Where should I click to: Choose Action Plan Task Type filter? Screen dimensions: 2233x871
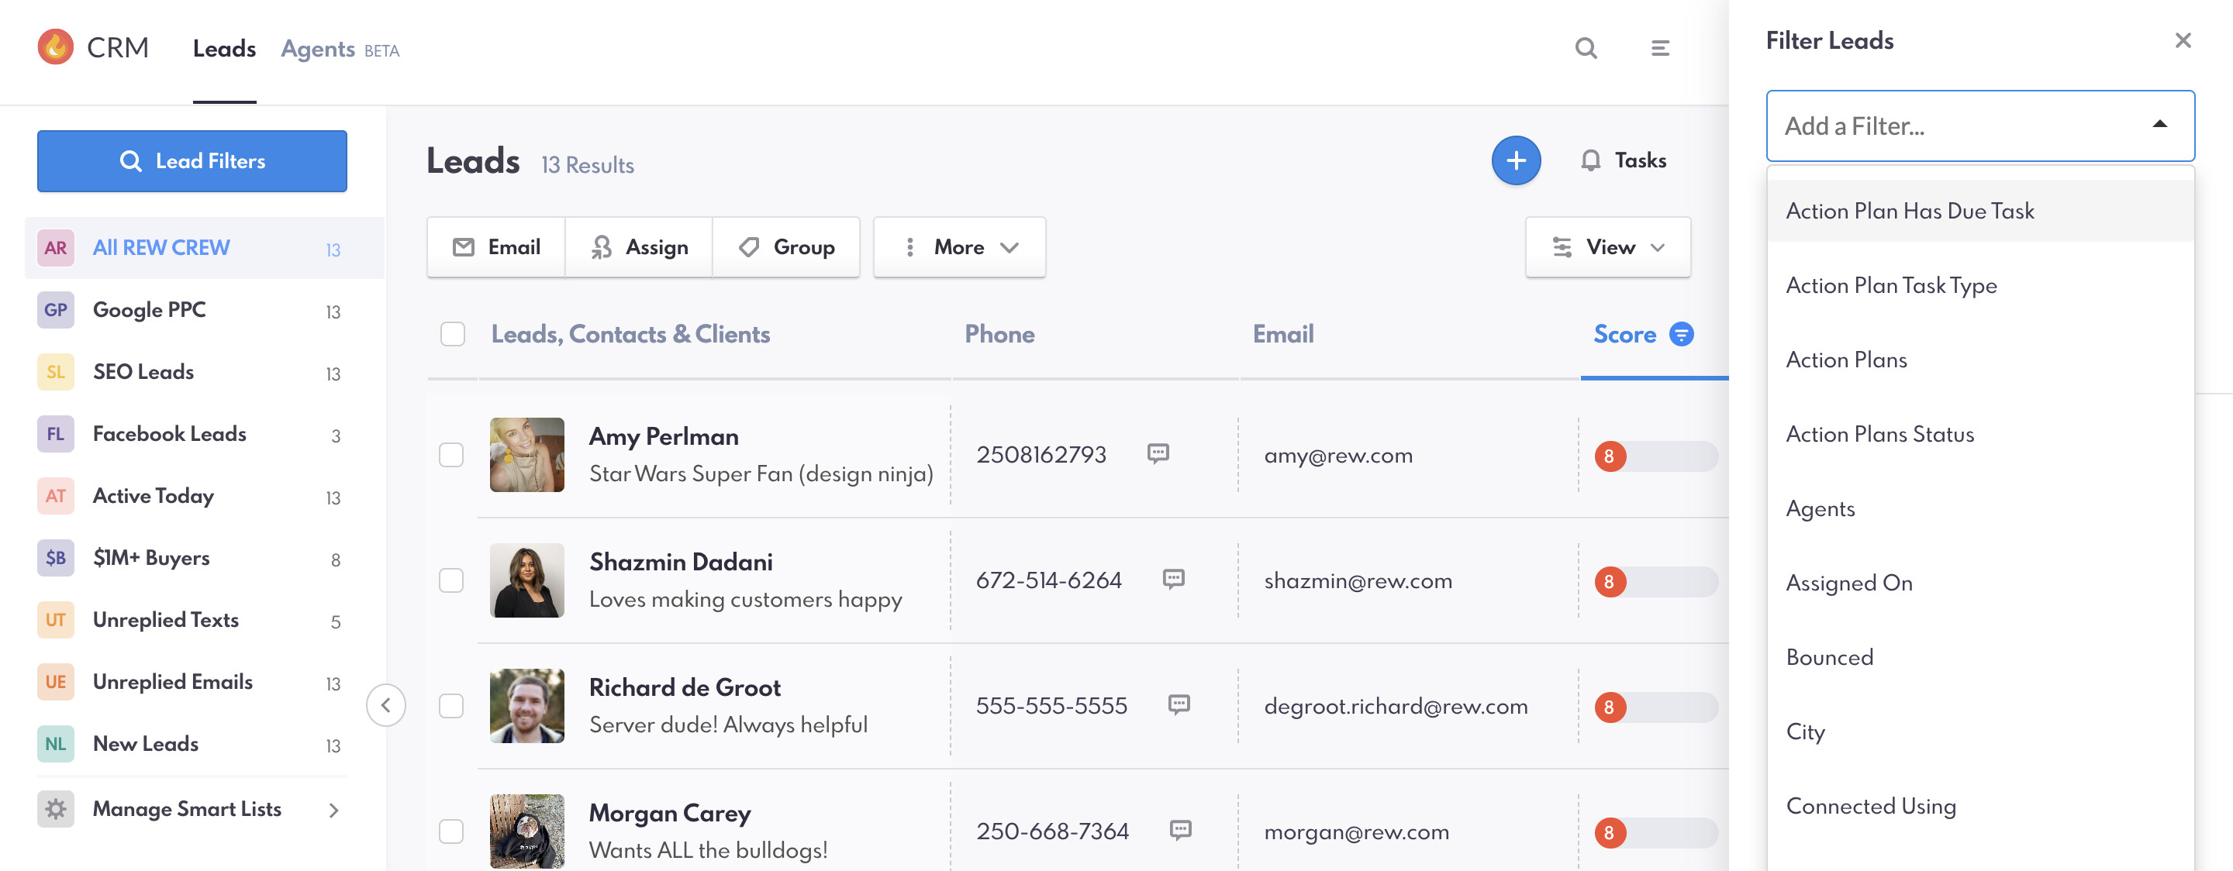1980,285
